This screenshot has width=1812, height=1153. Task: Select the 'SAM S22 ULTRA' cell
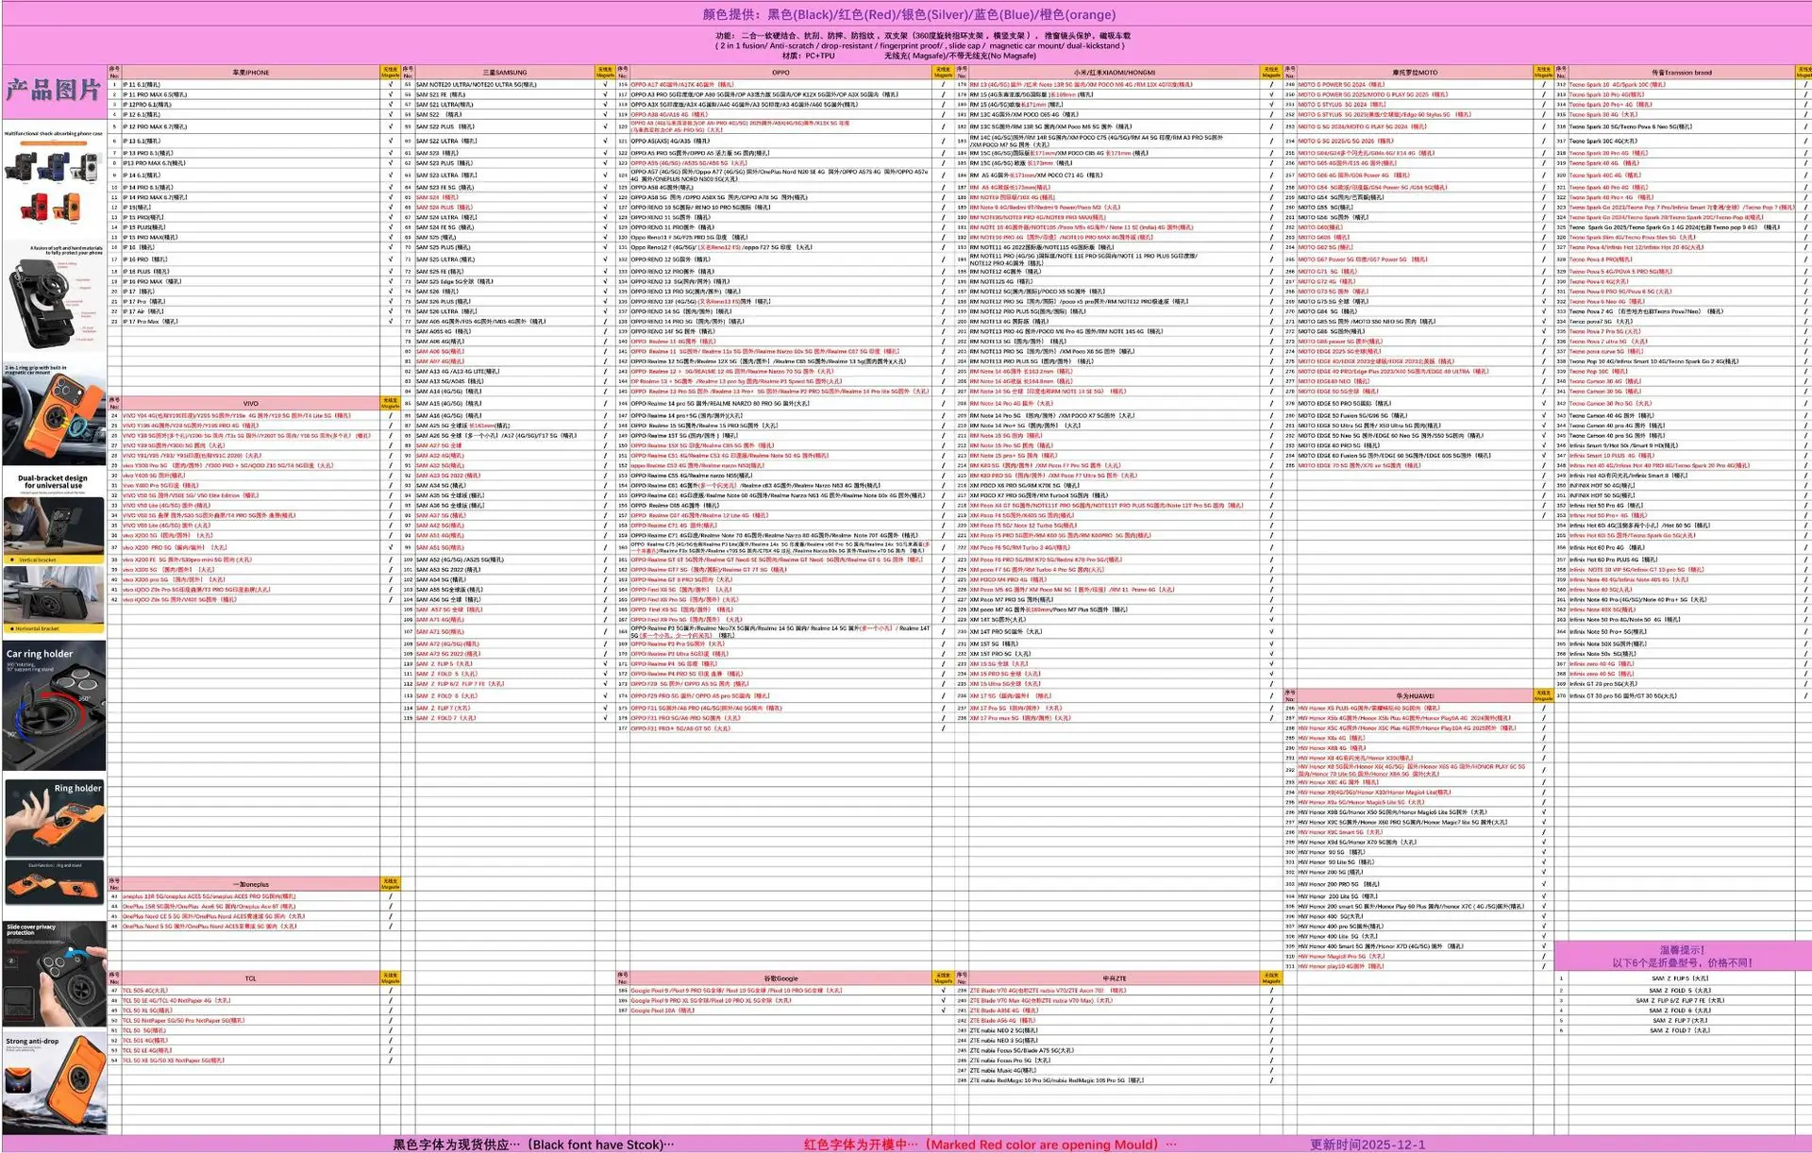(x=505, y=142)
